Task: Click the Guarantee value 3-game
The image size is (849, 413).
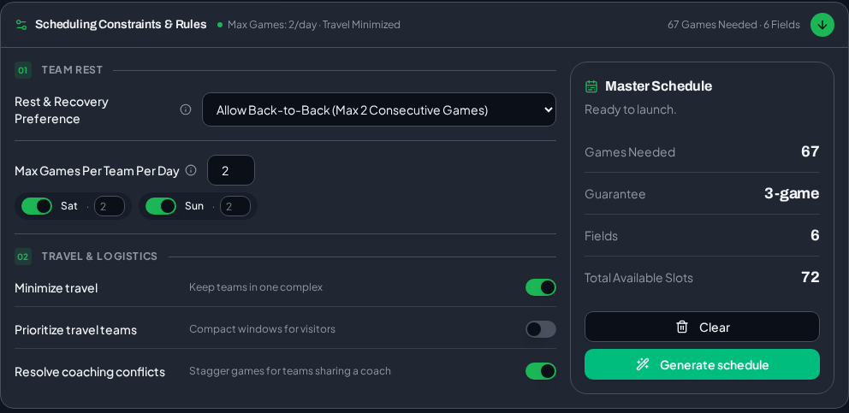Action: tap(792, 193)
